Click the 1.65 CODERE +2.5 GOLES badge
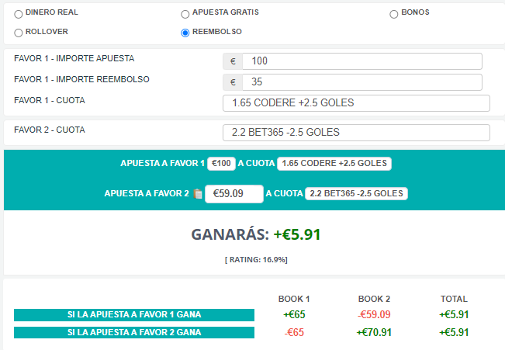 point(334,164)
